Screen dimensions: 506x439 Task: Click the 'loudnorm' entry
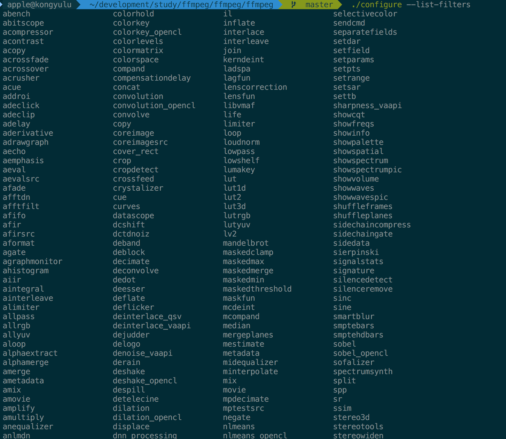241,142
